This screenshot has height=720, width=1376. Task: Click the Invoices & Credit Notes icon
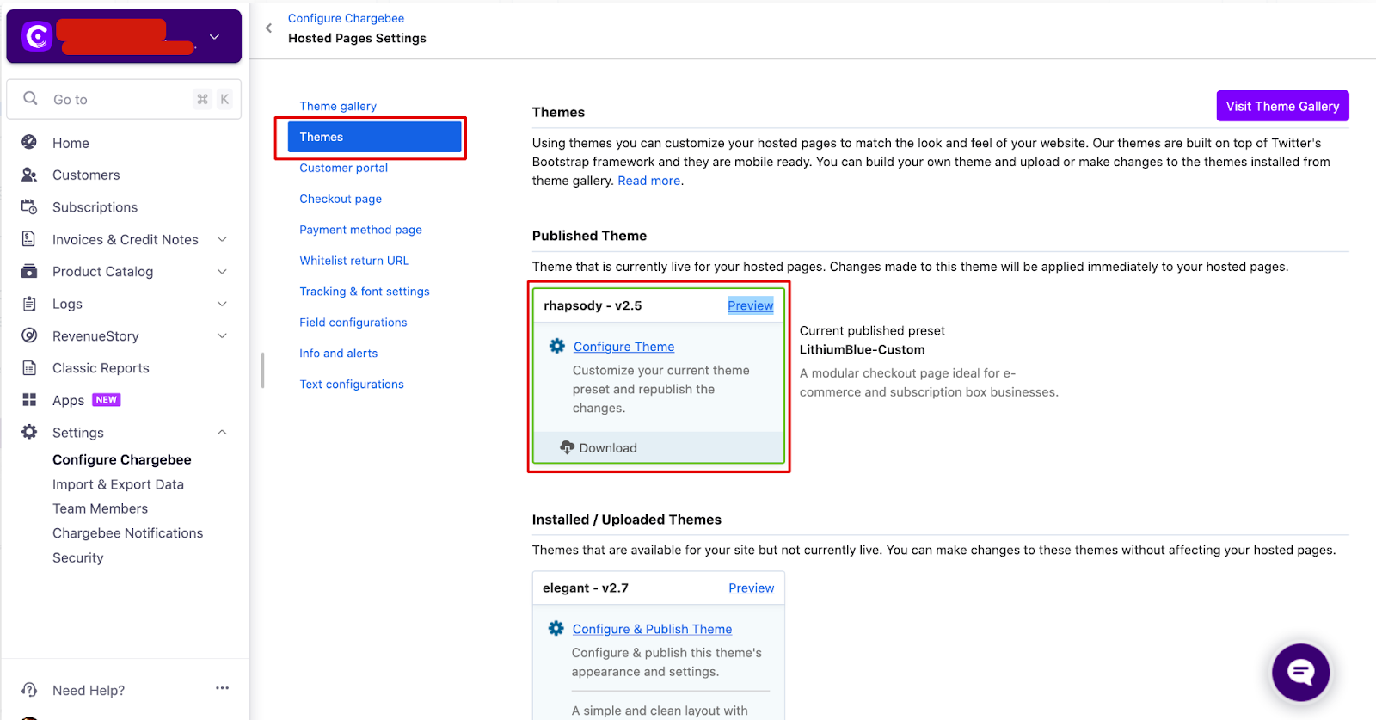click(29, 238)
